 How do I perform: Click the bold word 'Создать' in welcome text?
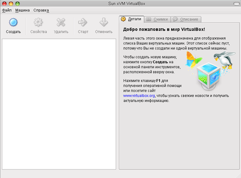[x=160, y=62]
